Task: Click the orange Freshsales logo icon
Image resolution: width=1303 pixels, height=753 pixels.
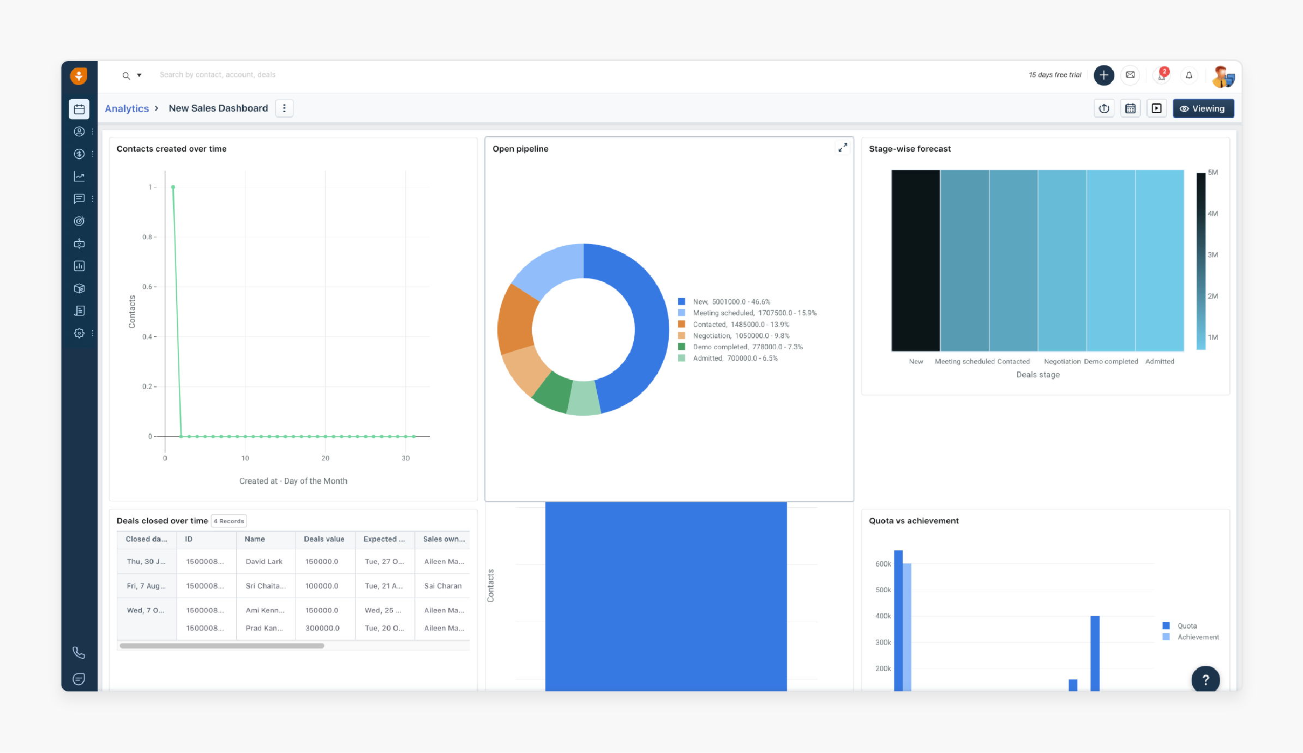Action: [x=79, y=76]
